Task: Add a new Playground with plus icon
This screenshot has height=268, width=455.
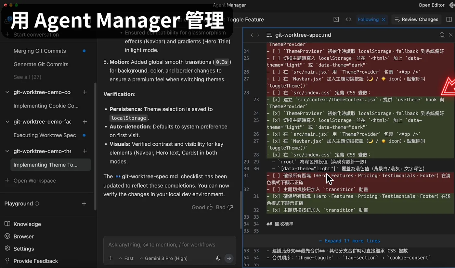Action: [x=84, y=204]
